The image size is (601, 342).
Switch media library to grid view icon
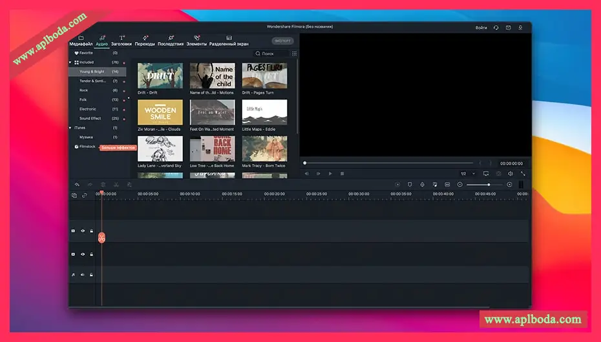(294, 54)
